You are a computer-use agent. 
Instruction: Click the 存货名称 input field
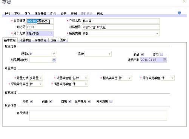(x=121, y=21)
